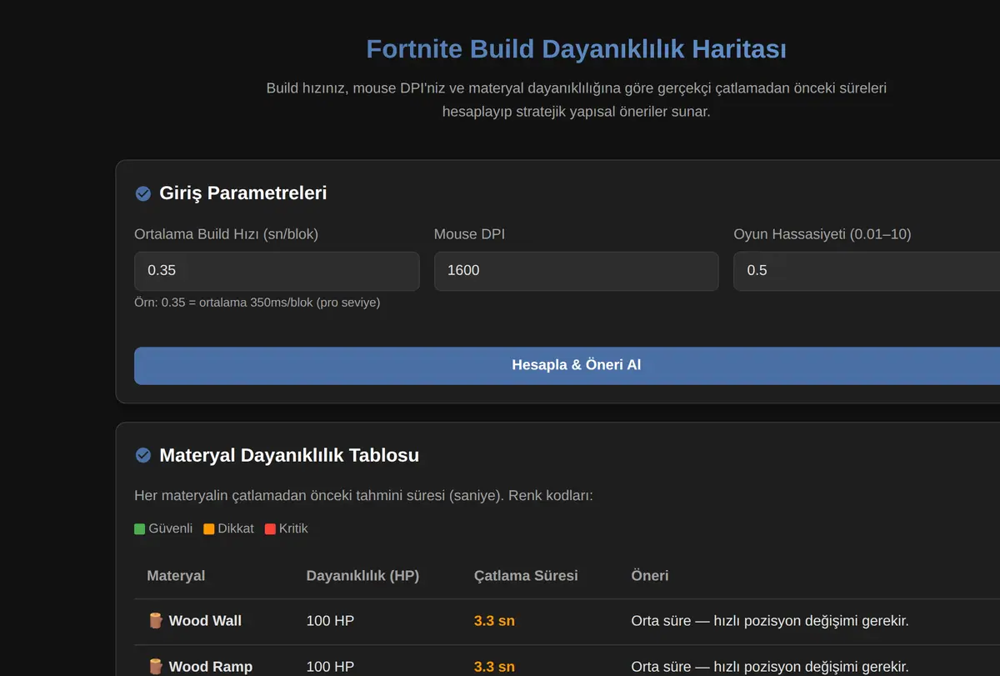Click the Oyun Hassasiyeti (0.01–10) label

822,234
